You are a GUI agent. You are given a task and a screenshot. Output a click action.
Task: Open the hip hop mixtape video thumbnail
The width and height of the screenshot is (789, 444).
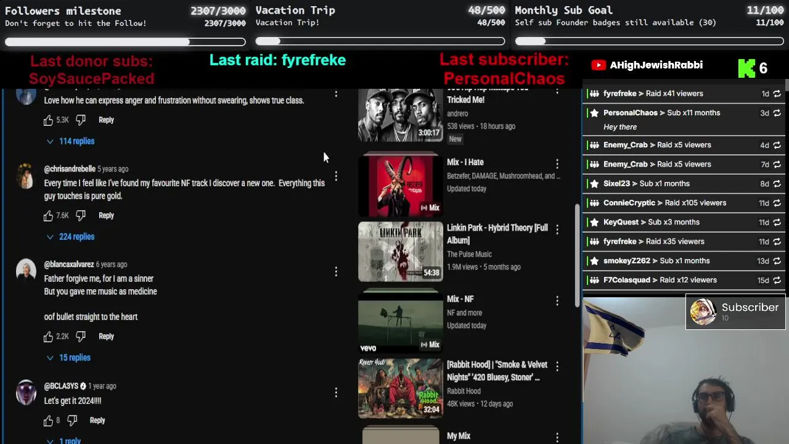click(x=401, y=115)
